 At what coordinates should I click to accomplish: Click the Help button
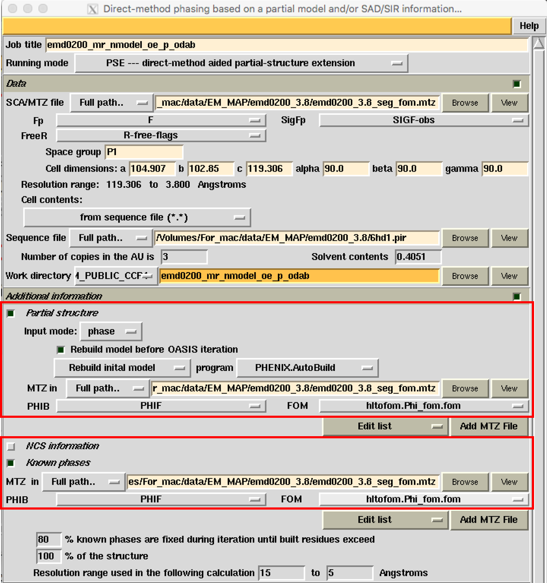click(x=529, y=26)
